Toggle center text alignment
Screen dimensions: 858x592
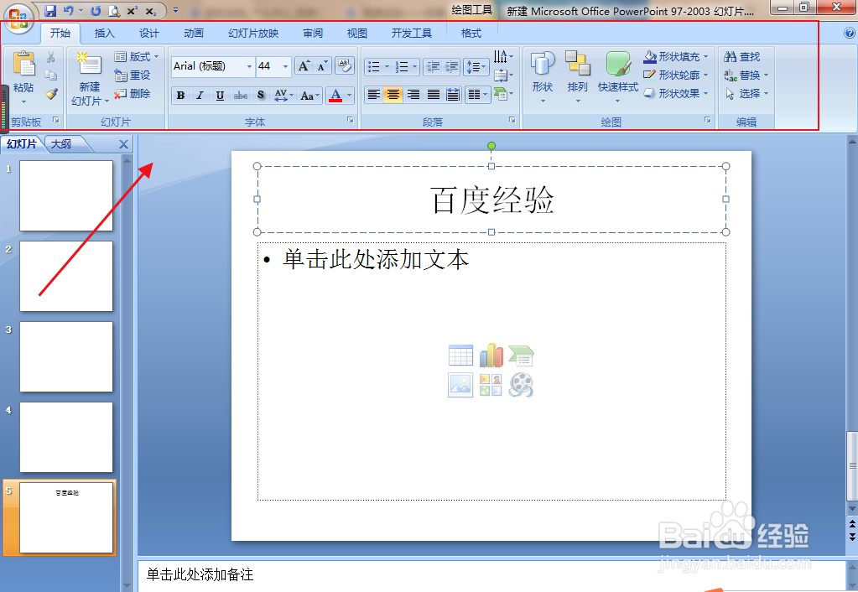click(393, 95)
